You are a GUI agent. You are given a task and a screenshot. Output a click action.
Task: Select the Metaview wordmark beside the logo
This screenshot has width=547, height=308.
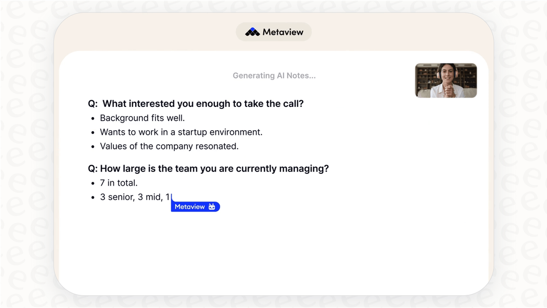(282, 31)
